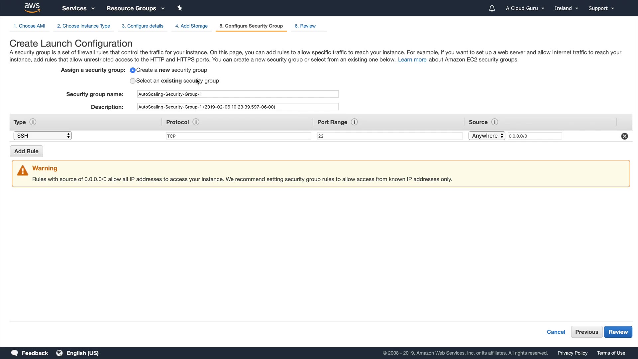Click the Port Range info icon
Image resolution: width=638 pixels, height=359 pixels.
354,122
